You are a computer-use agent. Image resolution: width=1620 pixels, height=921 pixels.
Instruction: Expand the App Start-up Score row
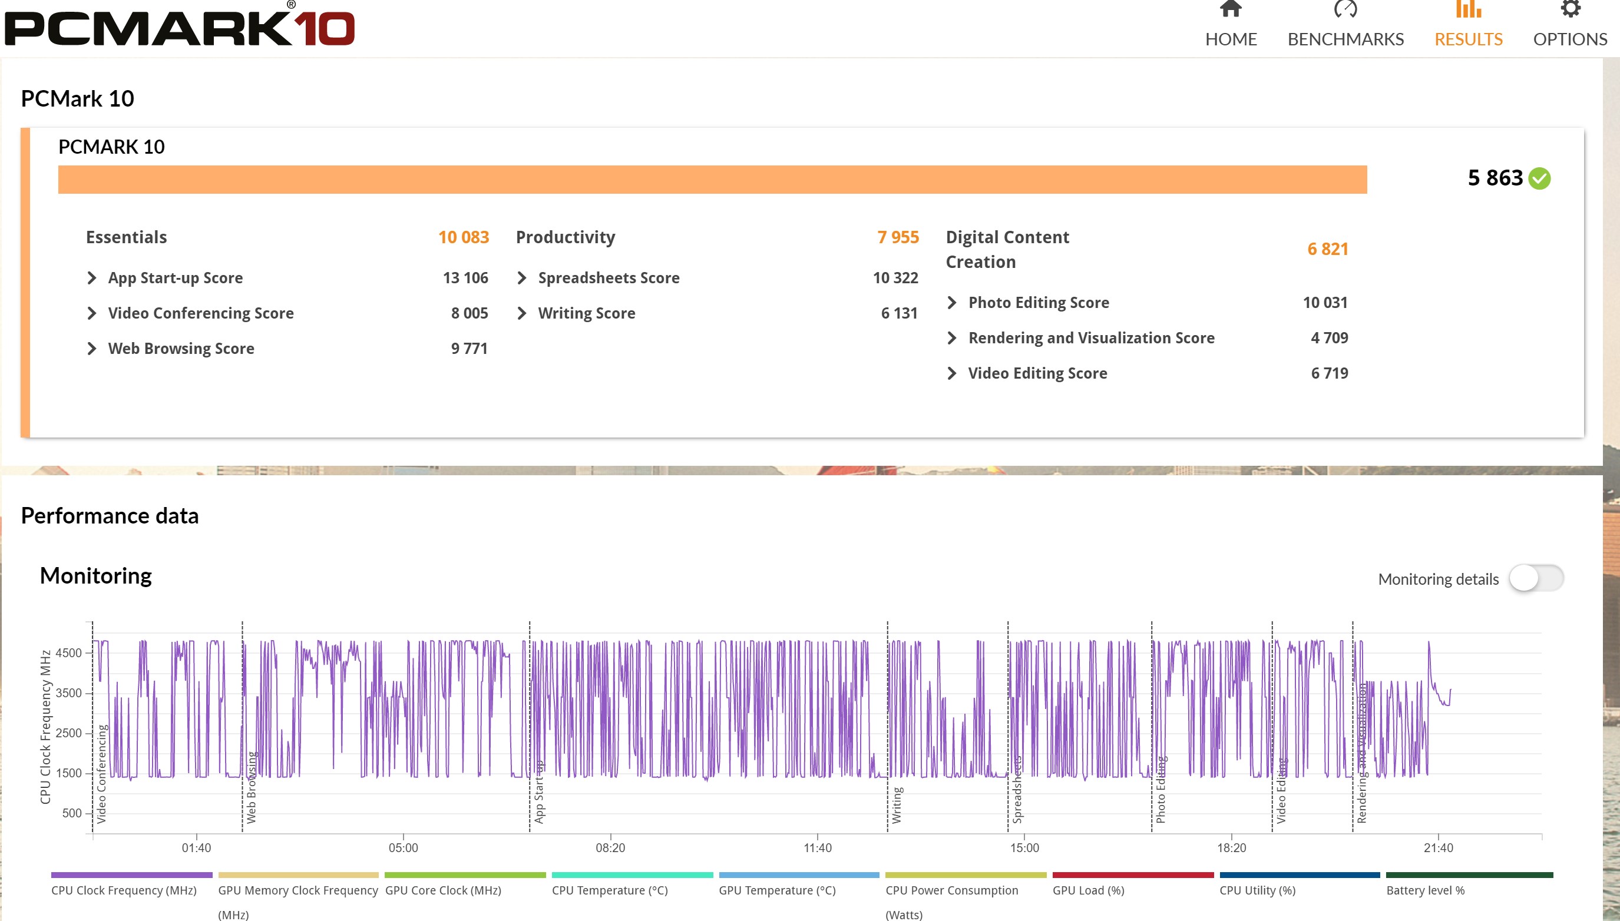click(92, 278)
